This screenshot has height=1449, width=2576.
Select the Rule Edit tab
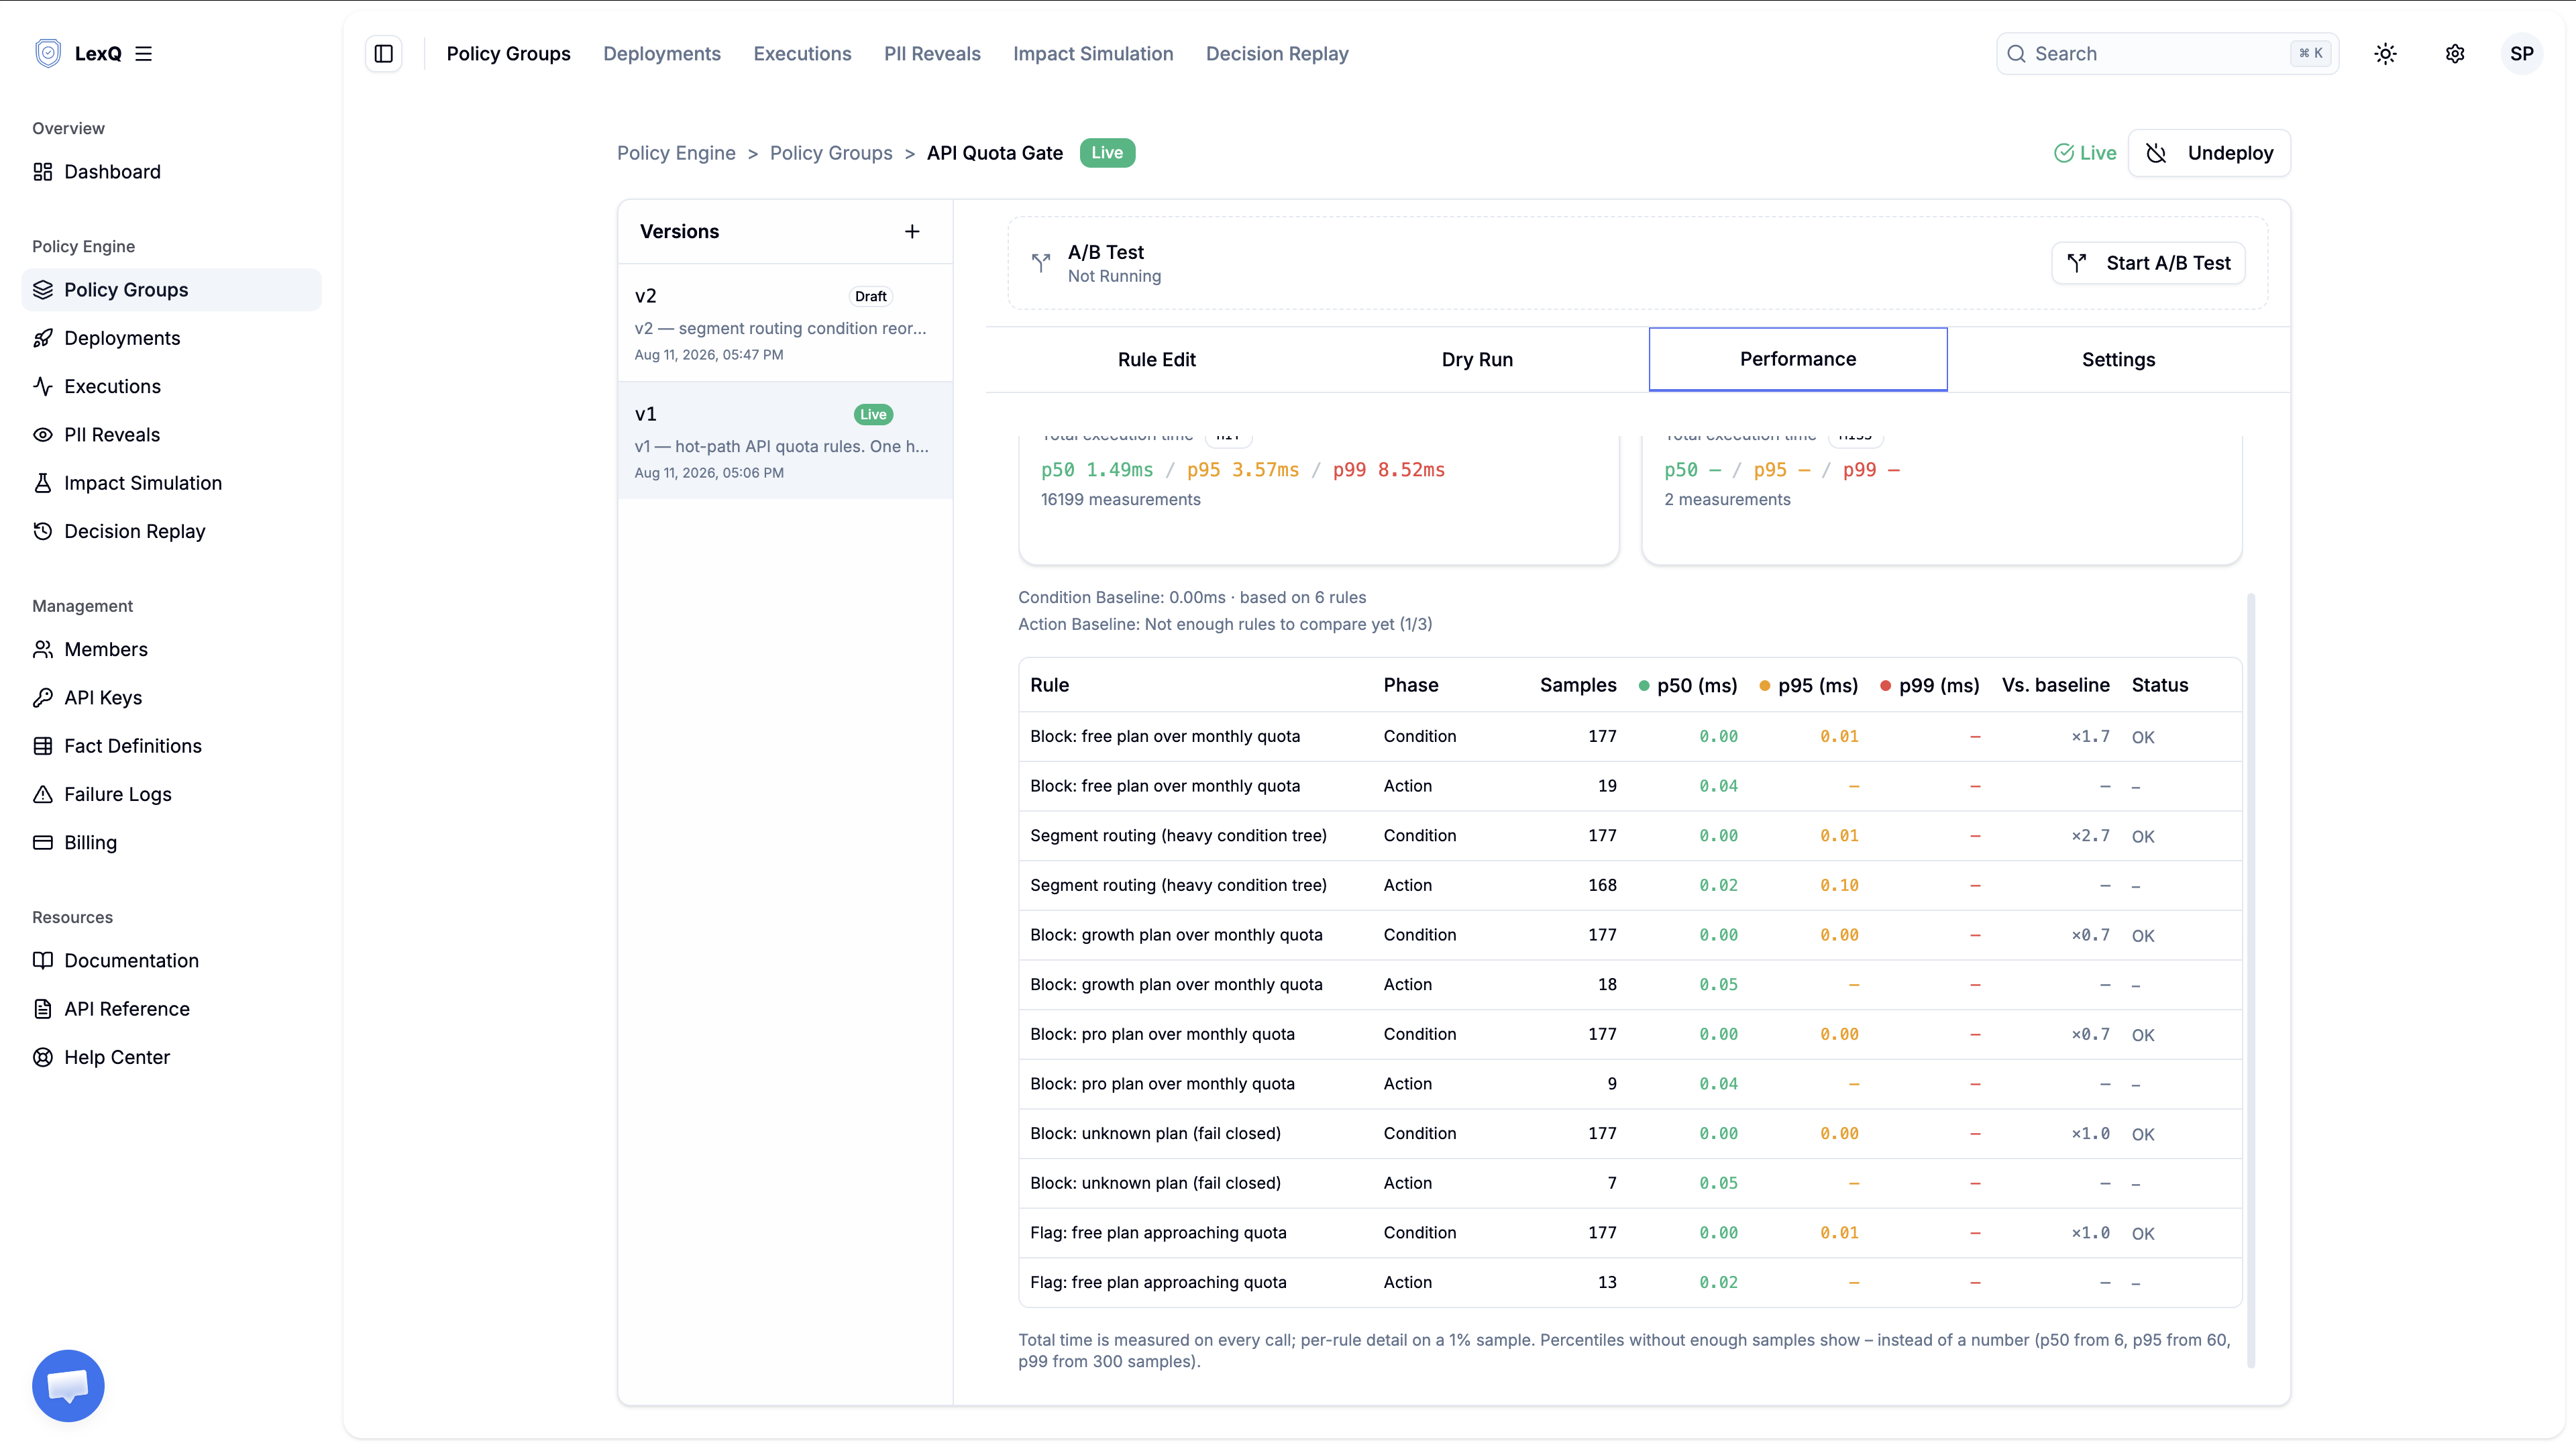[x=1156, y=360]
